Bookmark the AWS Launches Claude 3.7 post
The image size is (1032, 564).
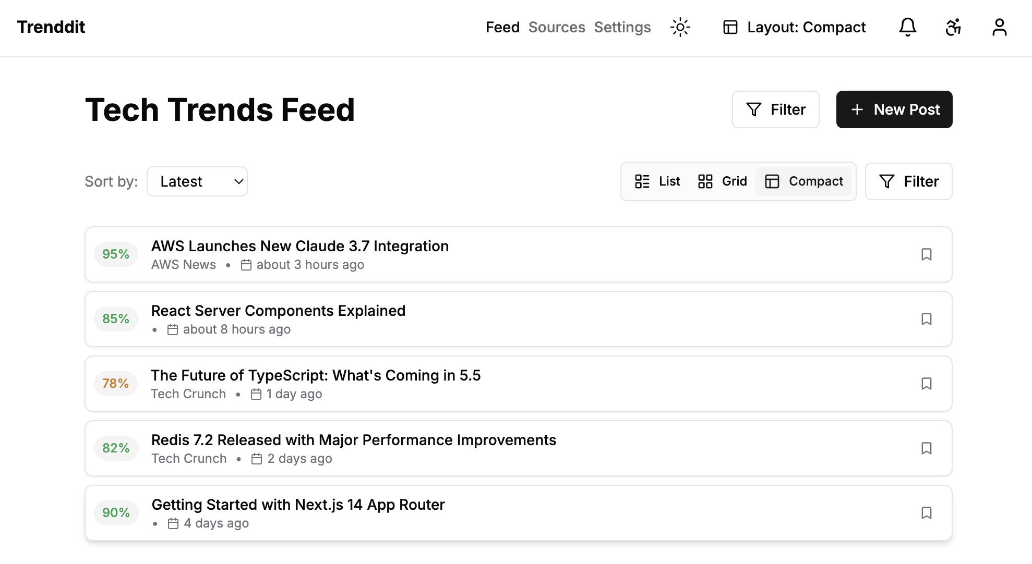[x=926, y=254]
